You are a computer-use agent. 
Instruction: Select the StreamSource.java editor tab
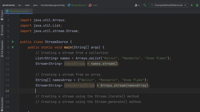(x=19, y=11)
